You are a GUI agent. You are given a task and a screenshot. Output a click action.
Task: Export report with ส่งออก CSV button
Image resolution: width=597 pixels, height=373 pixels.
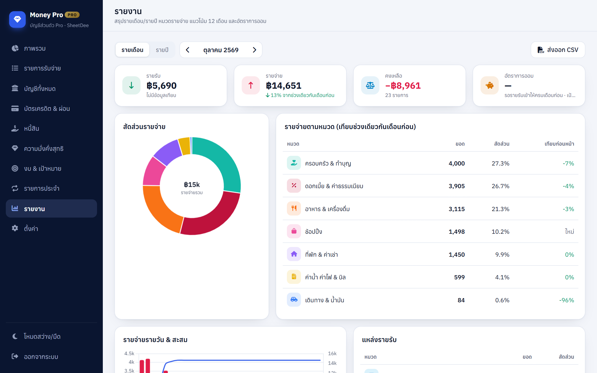(558, 50)
